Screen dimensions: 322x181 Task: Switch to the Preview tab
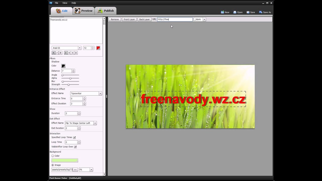click(84, 11)
